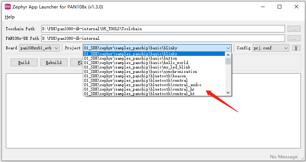Select basic\my_led_blink project in the list
The height and width of the screenshot is (162, 306).
[x=154, y=67]
